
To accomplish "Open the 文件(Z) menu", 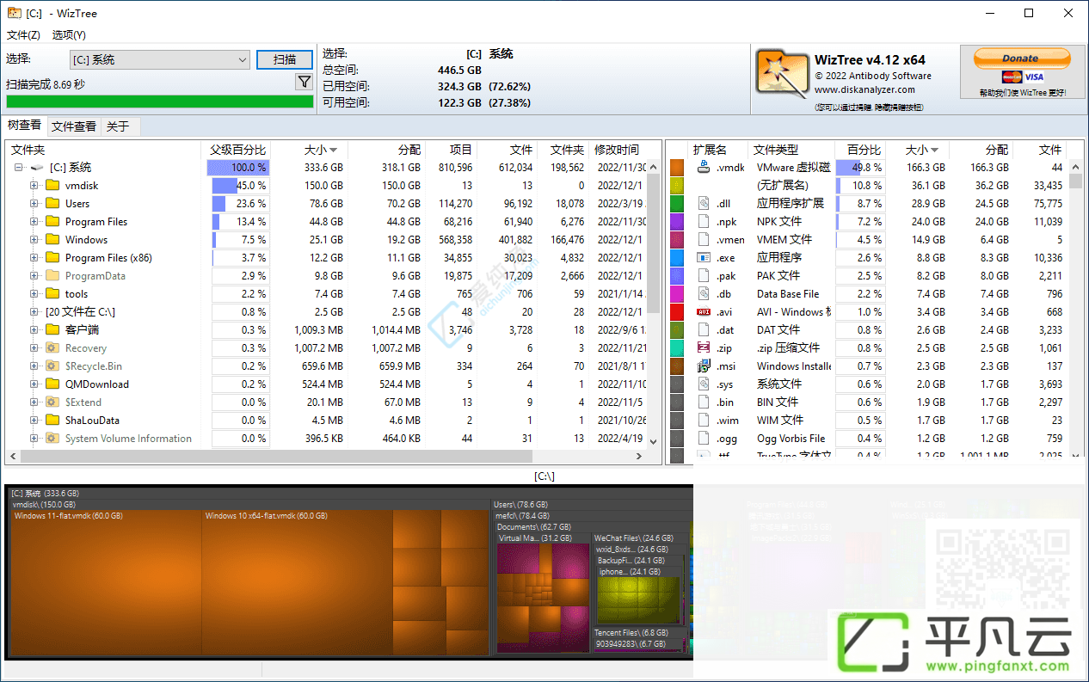I will click(x=23, y=35).
